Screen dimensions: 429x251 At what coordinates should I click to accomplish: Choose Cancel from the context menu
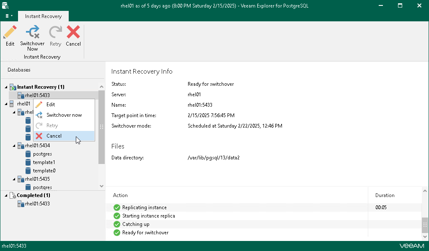click(54, 136)
